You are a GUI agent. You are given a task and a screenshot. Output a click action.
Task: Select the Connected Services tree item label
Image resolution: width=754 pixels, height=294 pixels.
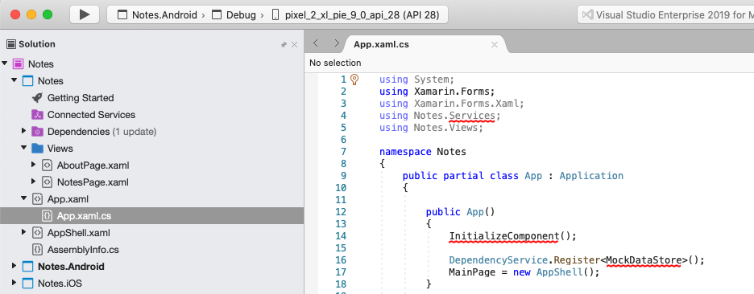91,115
